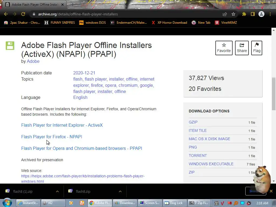
Task: Bookmark this page with star icon
Action: tap(233, 14)
